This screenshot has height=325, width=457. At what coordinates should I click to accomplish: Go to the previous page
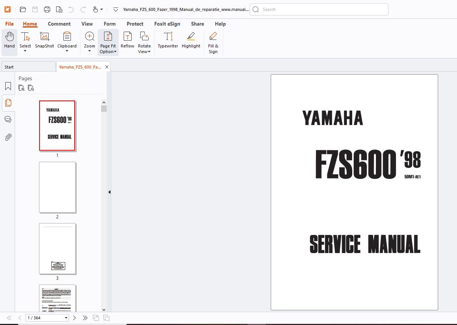[20, 318]
